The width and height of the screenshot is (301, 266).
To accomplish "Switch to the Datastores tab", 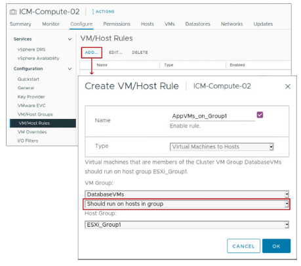I will click(x=197, y=24).
